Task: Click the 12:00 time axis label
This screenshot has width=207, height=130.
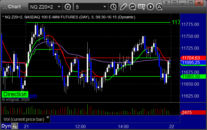Action: (80, 126)
